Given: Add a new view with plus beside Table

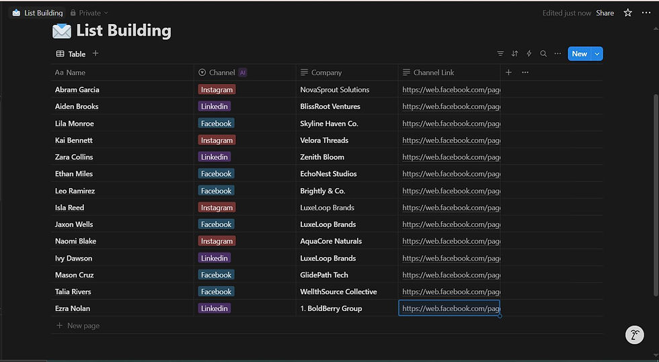Looking at the screenshot, I should 95,53.
